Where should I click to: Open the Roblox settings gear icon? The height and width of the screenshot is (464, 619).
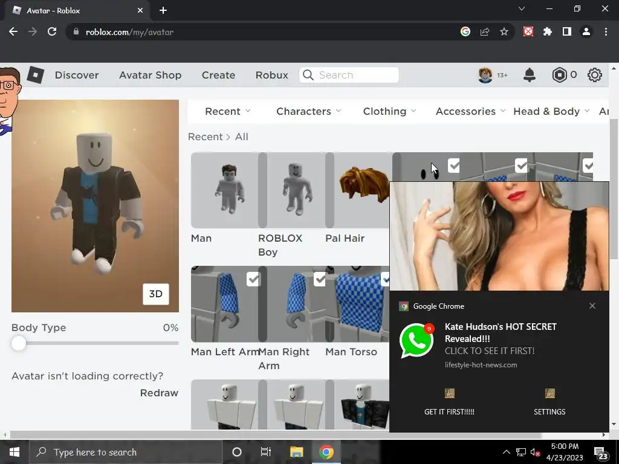pos(595,75)
